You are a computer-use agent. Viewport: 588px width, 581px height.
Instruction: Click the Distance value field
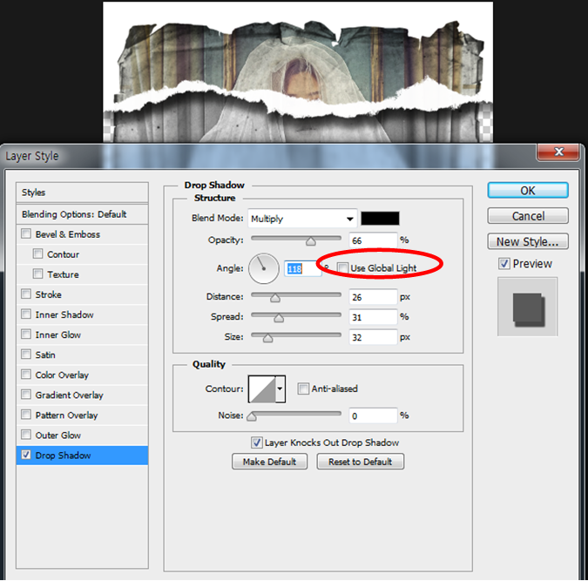pyautogui.click(x=373, y=297)
